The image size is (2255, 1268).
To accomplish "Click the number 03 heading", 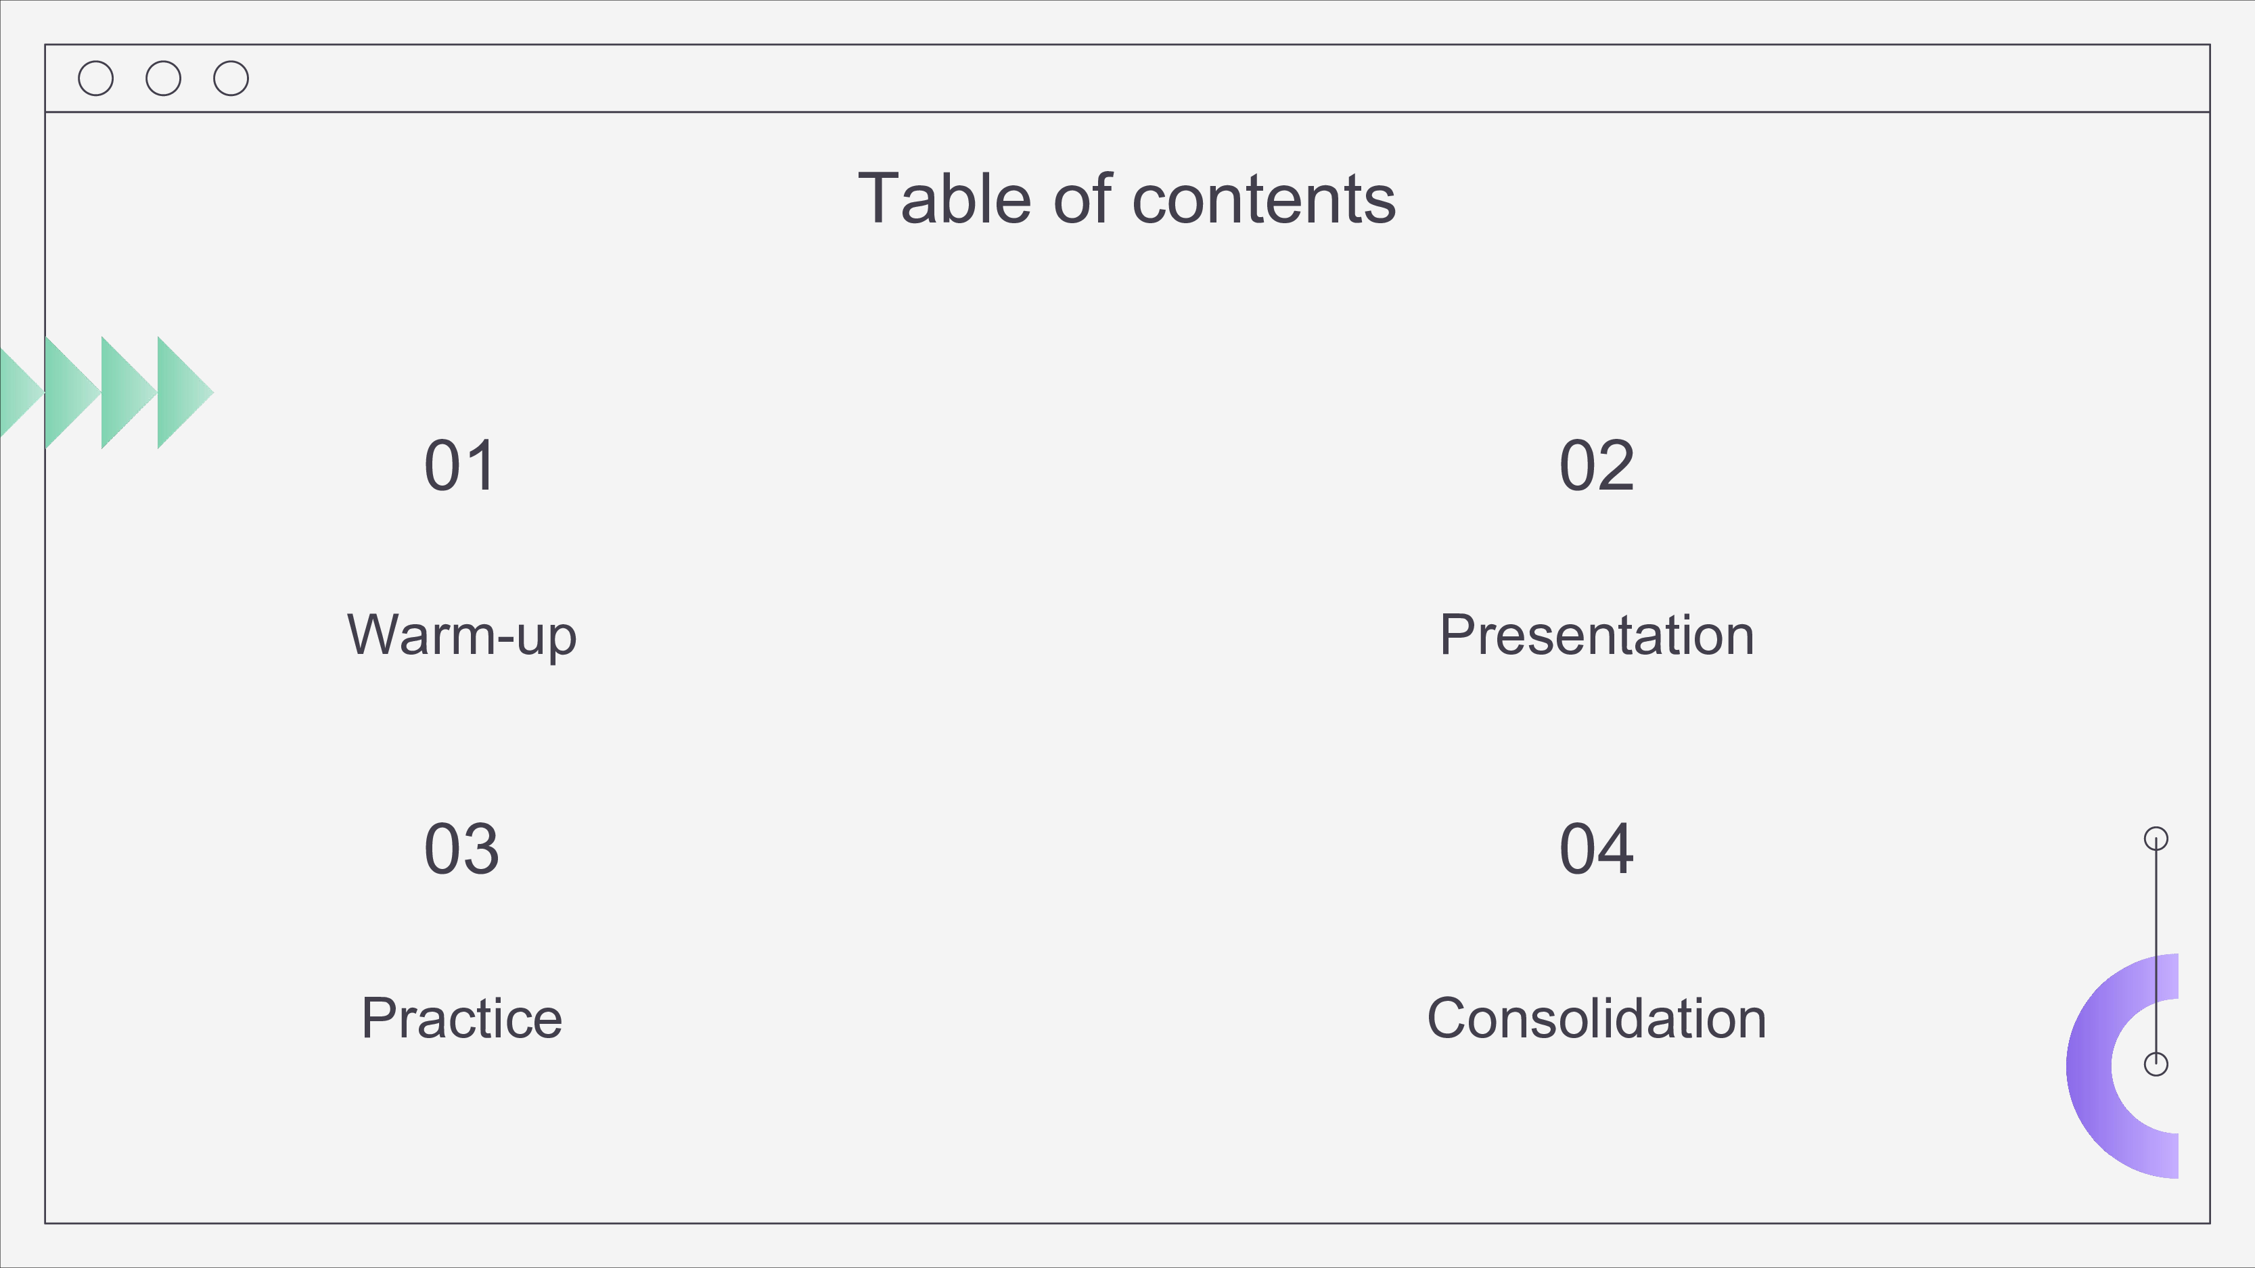I will (461, 849).
